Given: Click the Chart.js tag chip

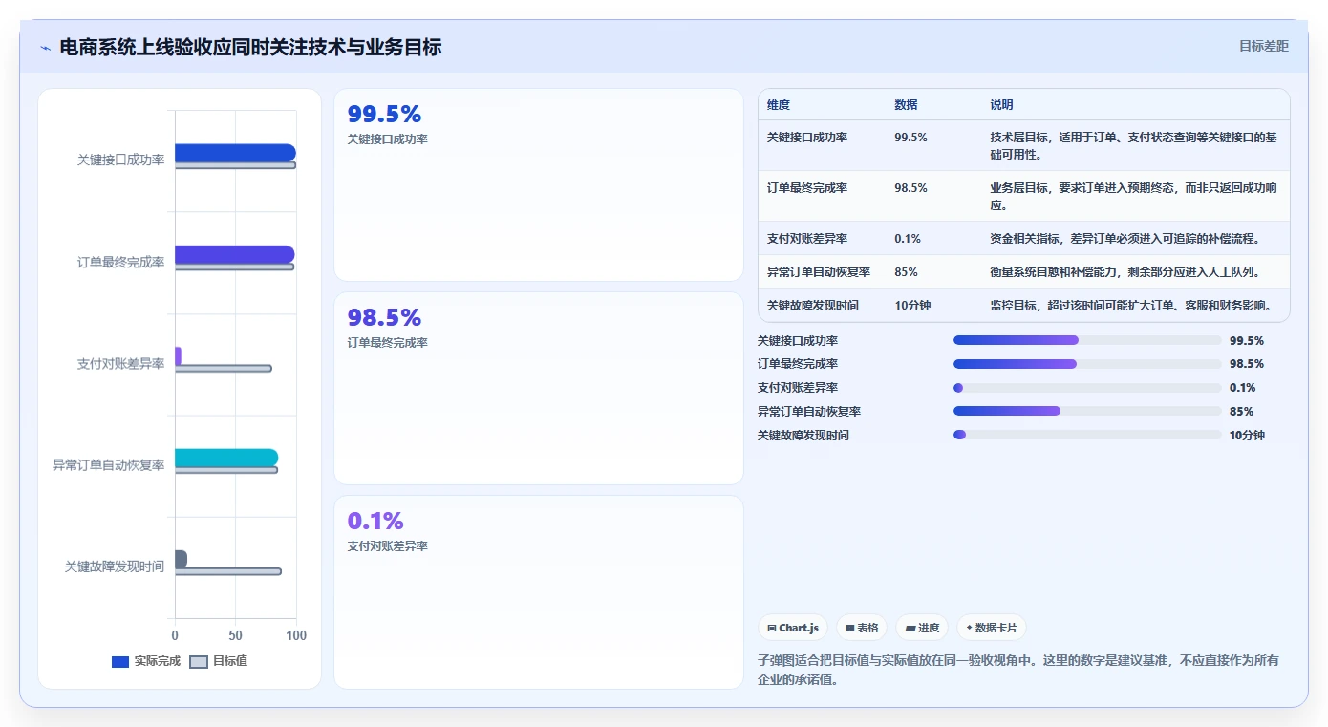Looking at the screenshot, I should pyautogui.click(x=793, y=628).
